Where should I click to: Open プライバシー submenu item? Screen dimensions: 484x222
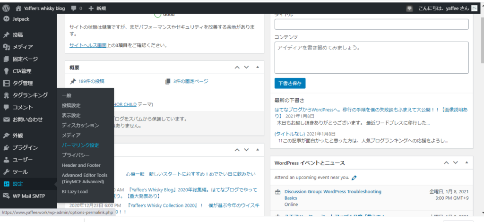point(76,155)
